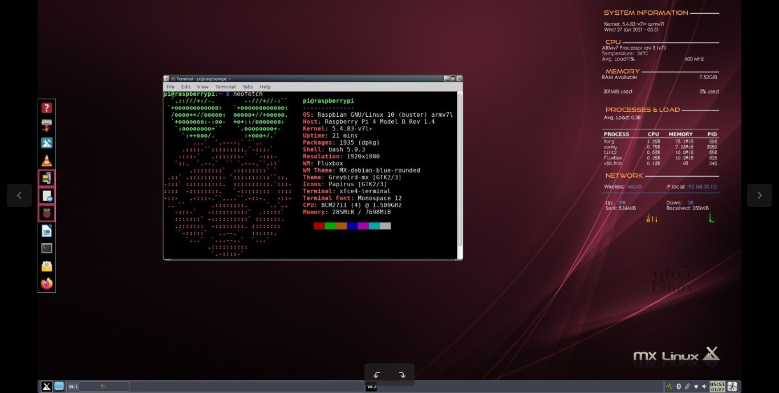Click the fluxbox row in conky process list
779x393 pixels.
tap(660, 158)
